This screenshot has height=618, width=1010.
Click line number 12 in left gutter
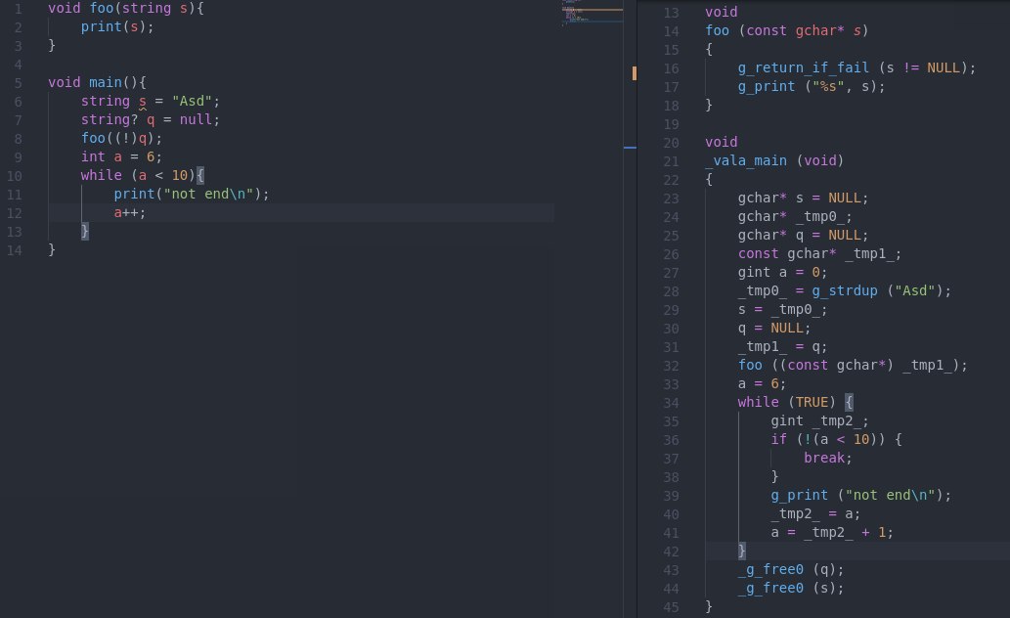coord(14,213)
